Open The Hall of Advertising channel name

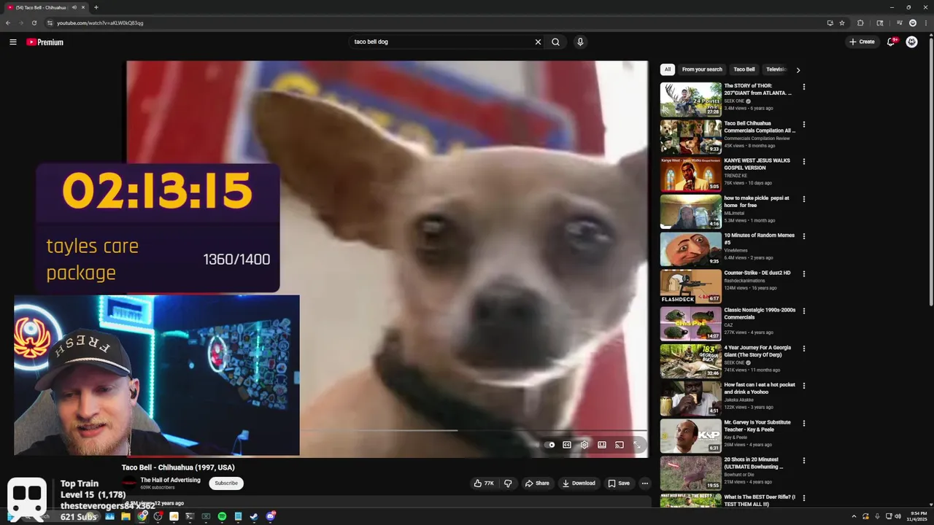pyautogui.click(x=170, y=480)
